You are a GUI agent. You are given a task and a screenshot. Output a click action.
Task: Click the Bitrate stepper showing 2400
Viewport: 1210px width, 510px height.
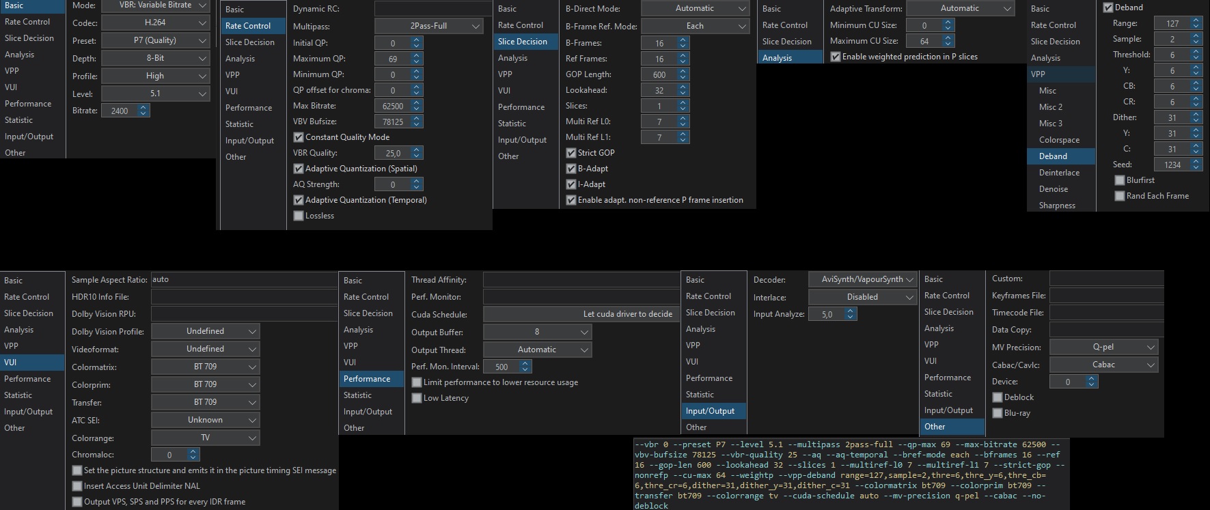[x=125, y=111]
